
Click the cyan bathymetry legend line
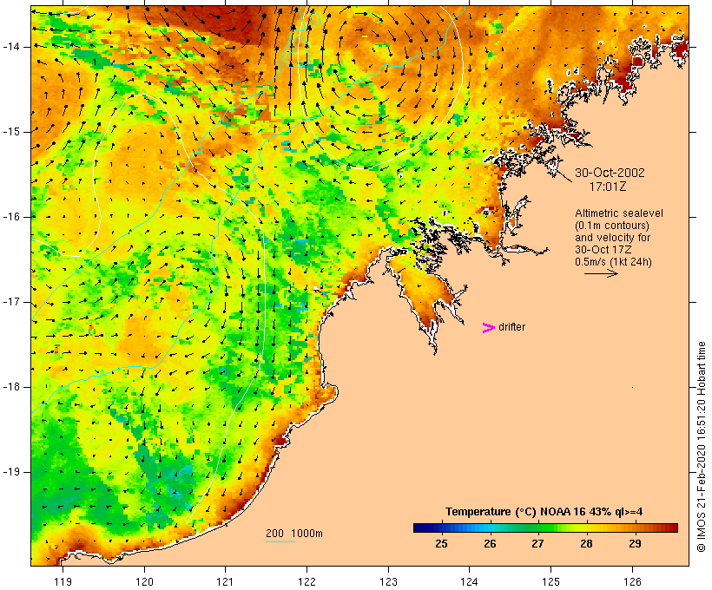point(280,541)
